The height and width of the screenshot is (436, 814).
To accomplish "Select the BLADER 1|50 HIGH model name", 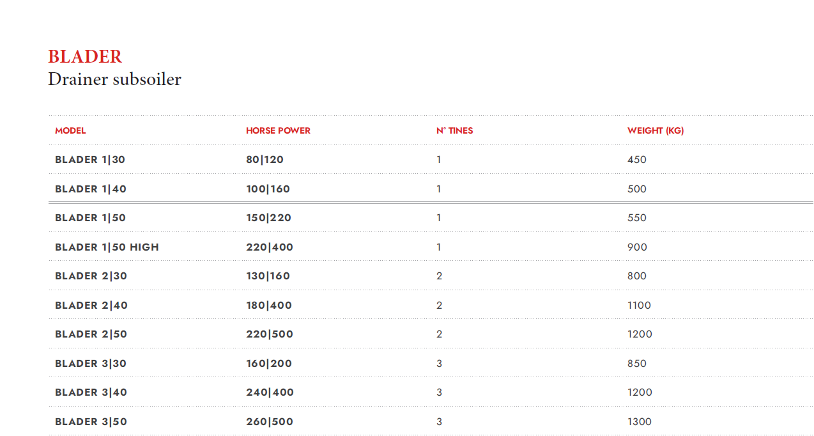I will 107,247.
